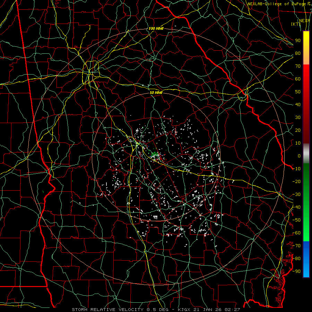
Task: Click the 20 value on the velocity scale
Action: (298, 130)
